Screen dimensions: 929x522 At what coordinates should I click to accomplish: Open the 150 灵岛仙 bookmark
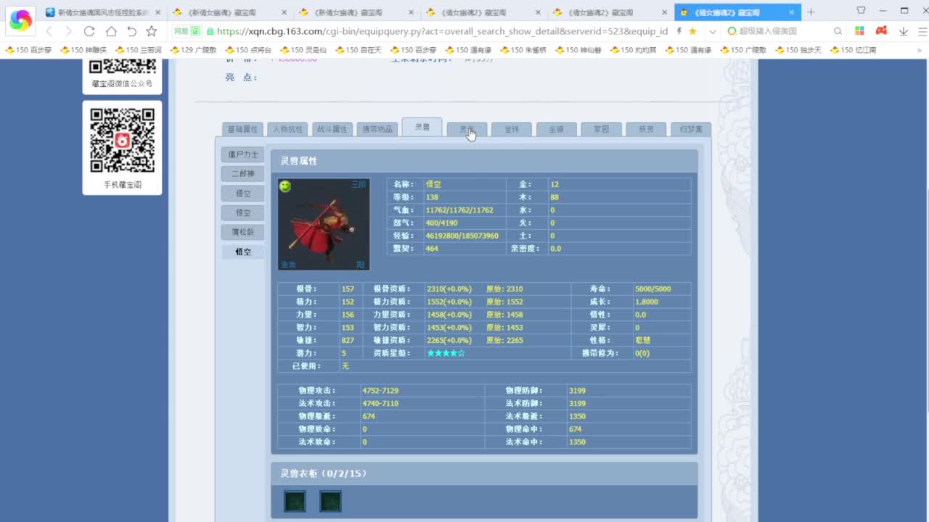(303, 50)
